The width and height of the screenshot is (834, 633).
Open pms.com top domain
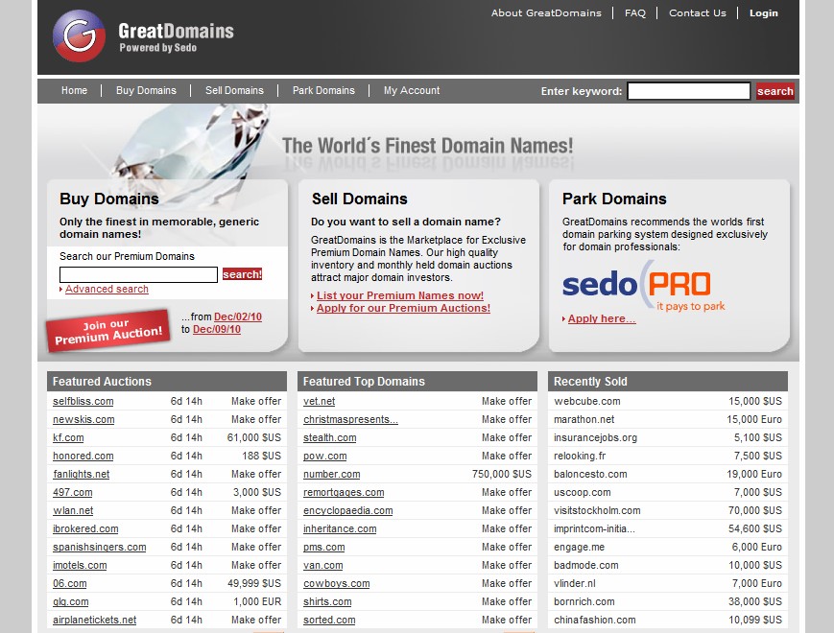pyautogui.click(x=324, y=547)
